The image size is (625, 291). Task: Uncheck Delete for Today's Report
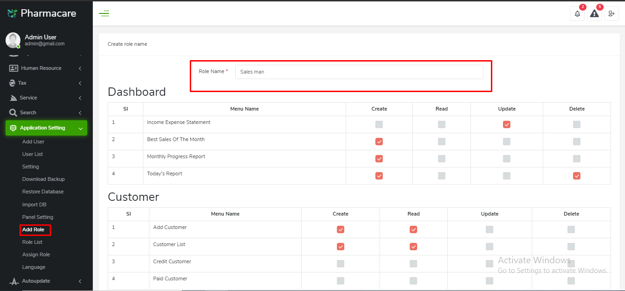coord(577,176)
